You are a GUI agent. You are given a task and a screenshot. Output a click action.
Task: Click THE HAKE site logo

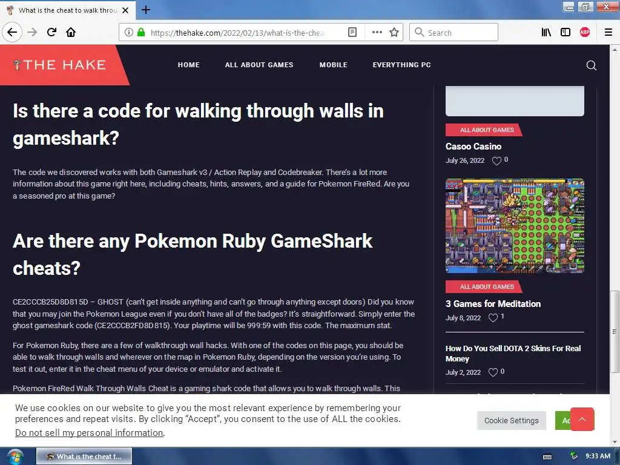59,65
